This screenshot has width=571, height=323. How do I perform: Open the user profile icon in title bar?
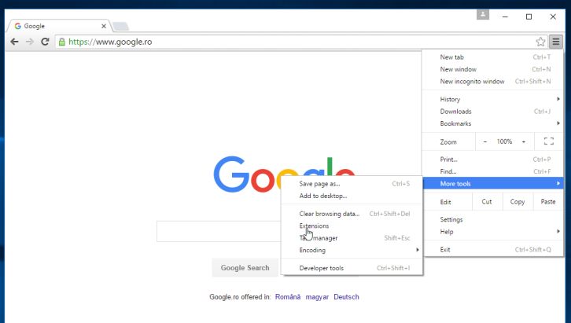(483, 15)
